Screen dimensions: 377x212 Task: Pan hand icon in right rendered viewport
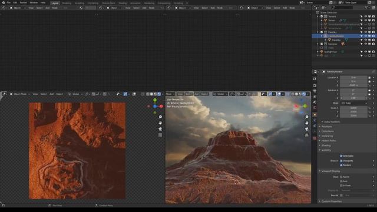pyautogui.click(x=306, y=123)
